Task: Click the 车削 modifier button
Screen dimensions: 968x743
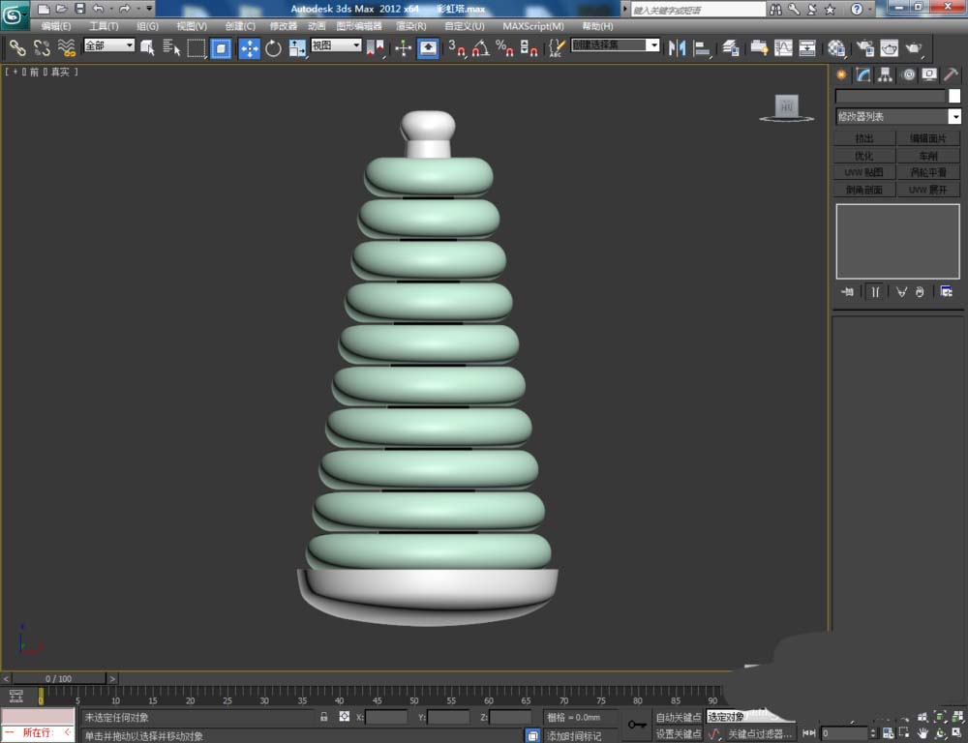Action: pos(927,155)
